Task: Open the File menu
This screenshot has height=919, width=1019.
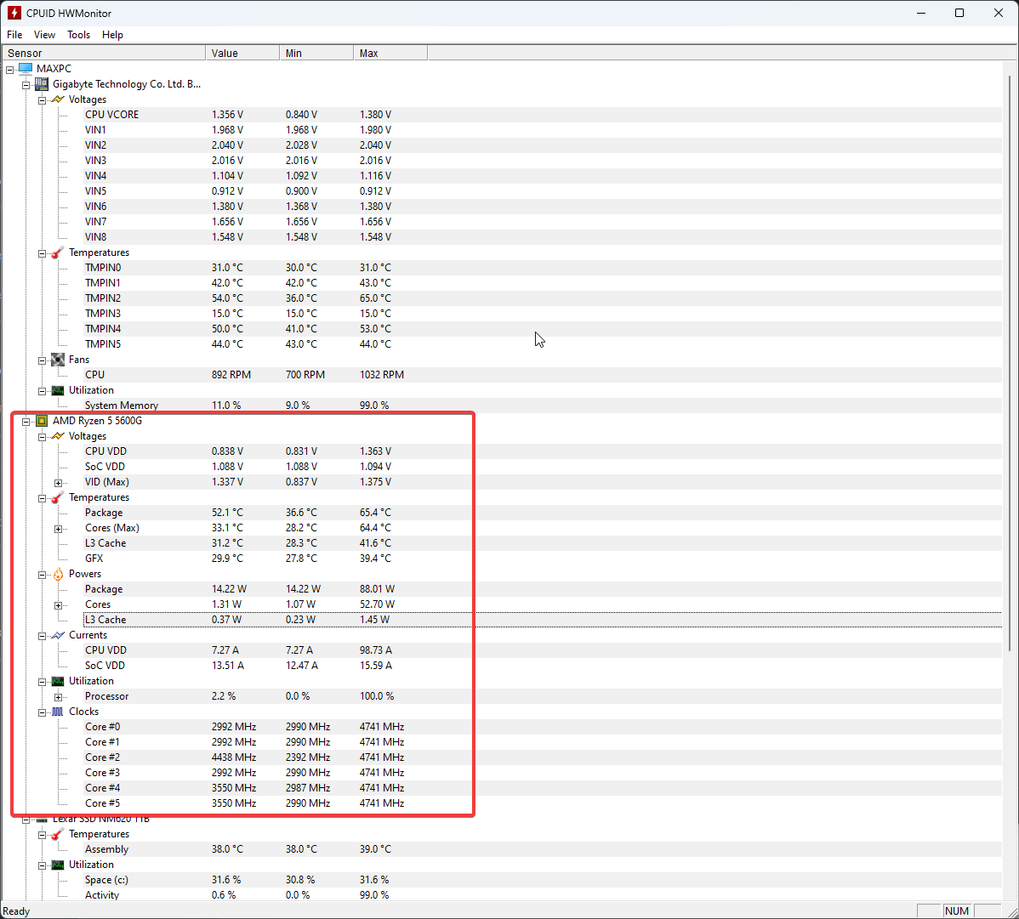Action: (x=14, y=34)
